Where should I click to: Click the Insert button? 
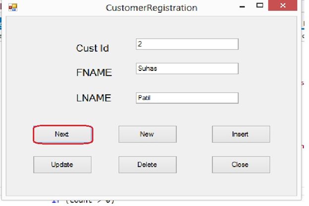tap(241, 134)
